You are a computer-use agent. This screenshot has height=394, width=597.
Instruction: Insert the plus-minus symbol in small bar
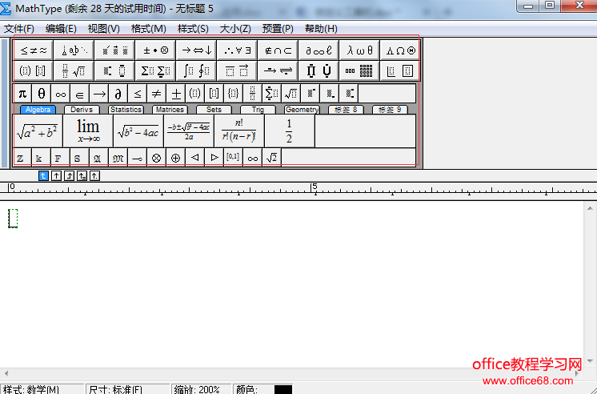coord(175,94)
